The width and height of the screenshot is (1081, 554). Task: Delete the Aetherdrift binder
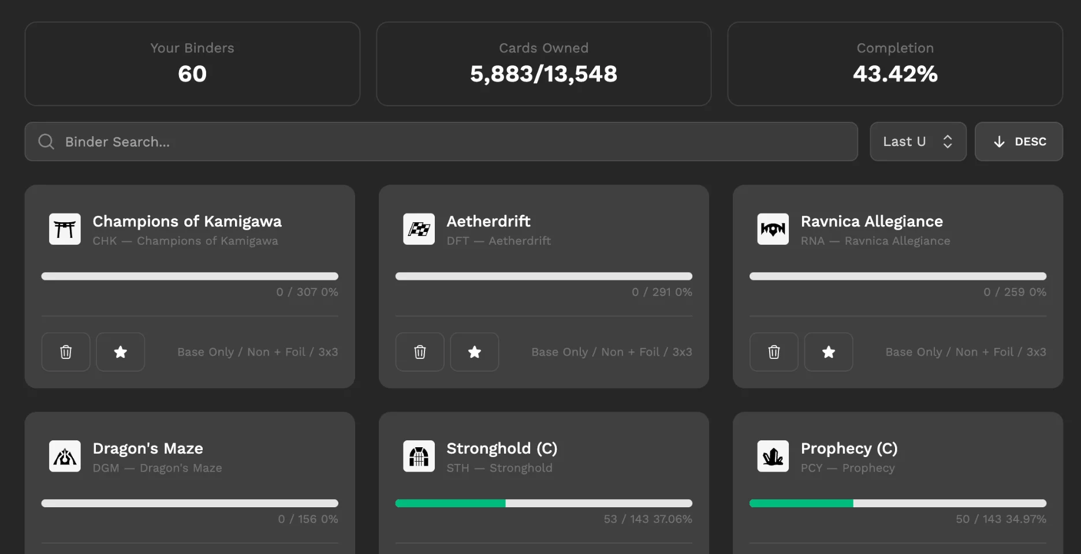[x=420, y=352]
